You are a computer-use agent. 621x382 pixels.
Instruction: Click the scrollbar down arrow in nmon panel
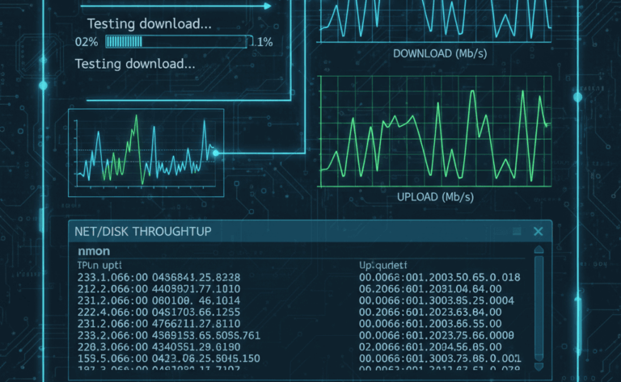539,366
